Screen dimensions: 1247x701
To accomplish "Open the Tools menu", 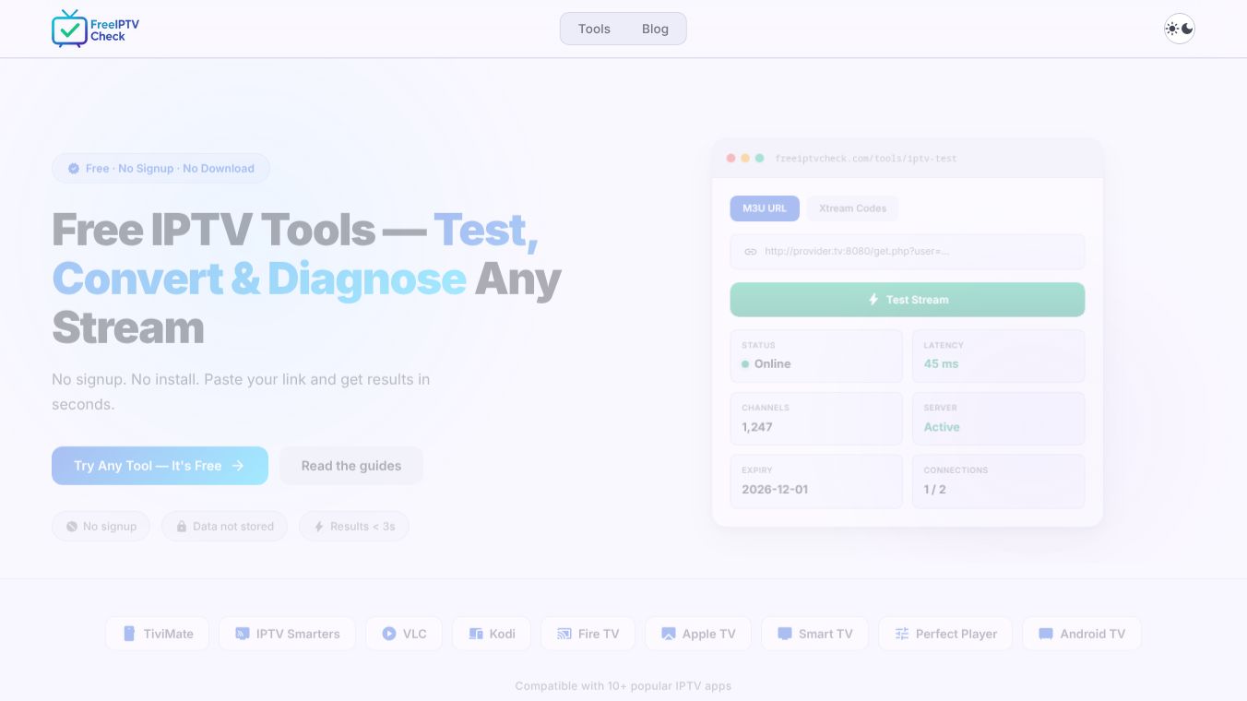I will point(594,29).
